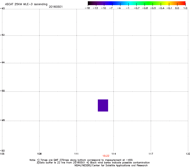Click the latitude axis label -44
Screen dimensions: 190x167
(2, 62)
